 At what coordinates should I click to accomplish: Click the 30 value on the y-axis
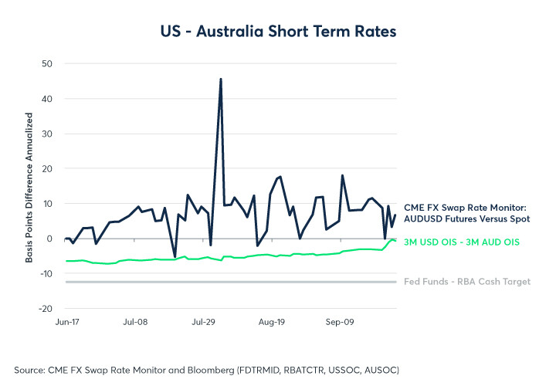coord(47,134)
